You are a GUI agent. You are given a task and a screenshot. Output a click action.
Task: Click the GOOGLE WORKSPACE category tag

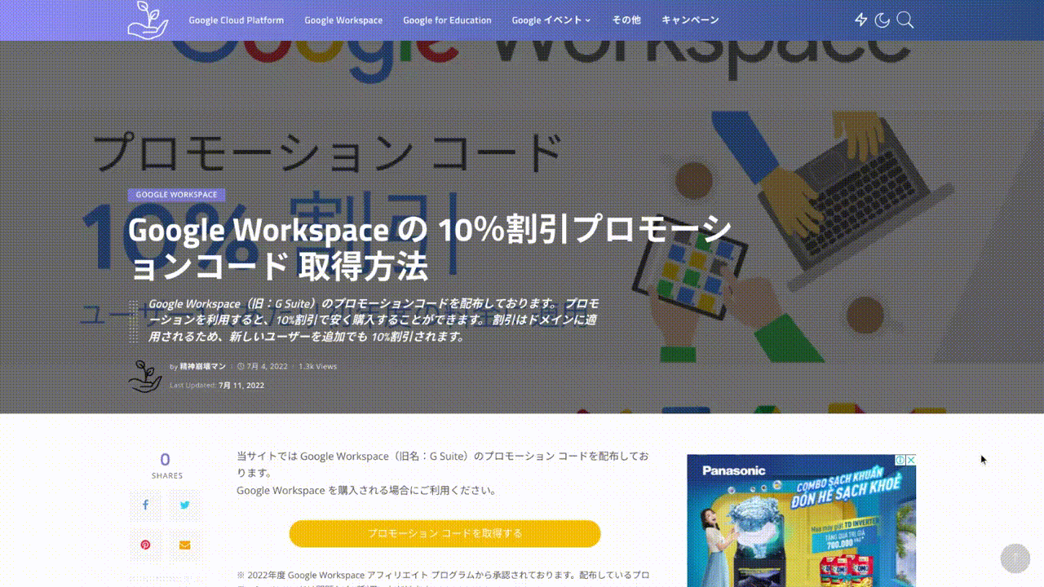point(176,195)
